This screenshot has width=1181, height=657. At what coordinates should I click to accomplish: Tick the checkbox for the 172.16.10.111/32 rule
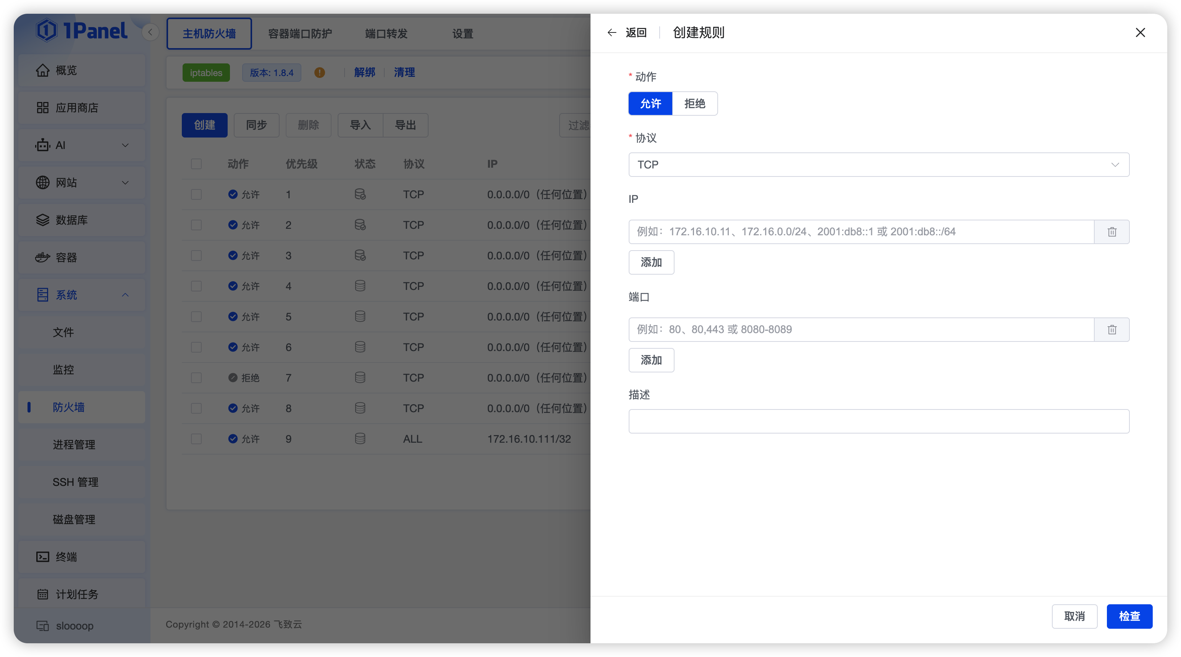click(x=196, y=439)
